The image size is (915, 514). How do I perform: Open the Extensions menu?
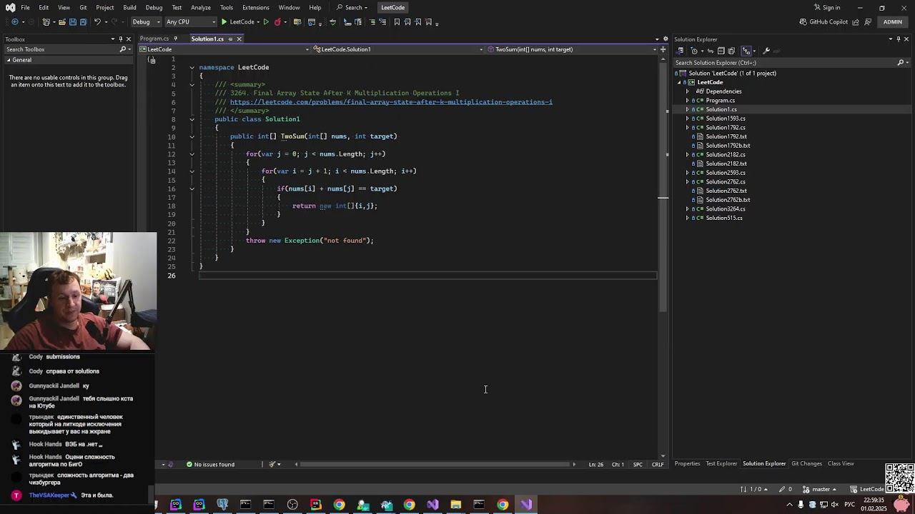click(x=255, y=7)
